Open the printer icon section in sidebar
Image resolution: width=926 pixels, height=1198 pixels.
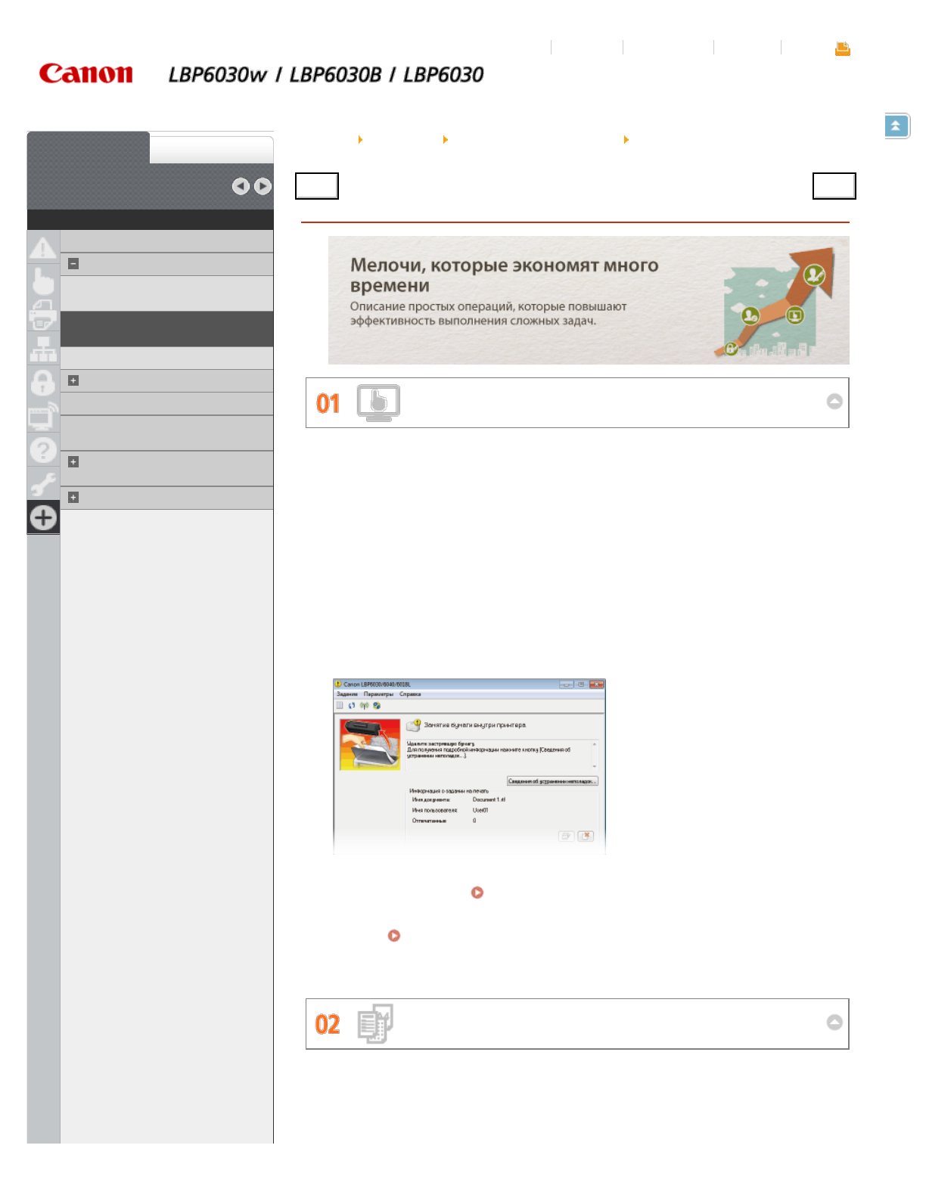pos(43,315)
